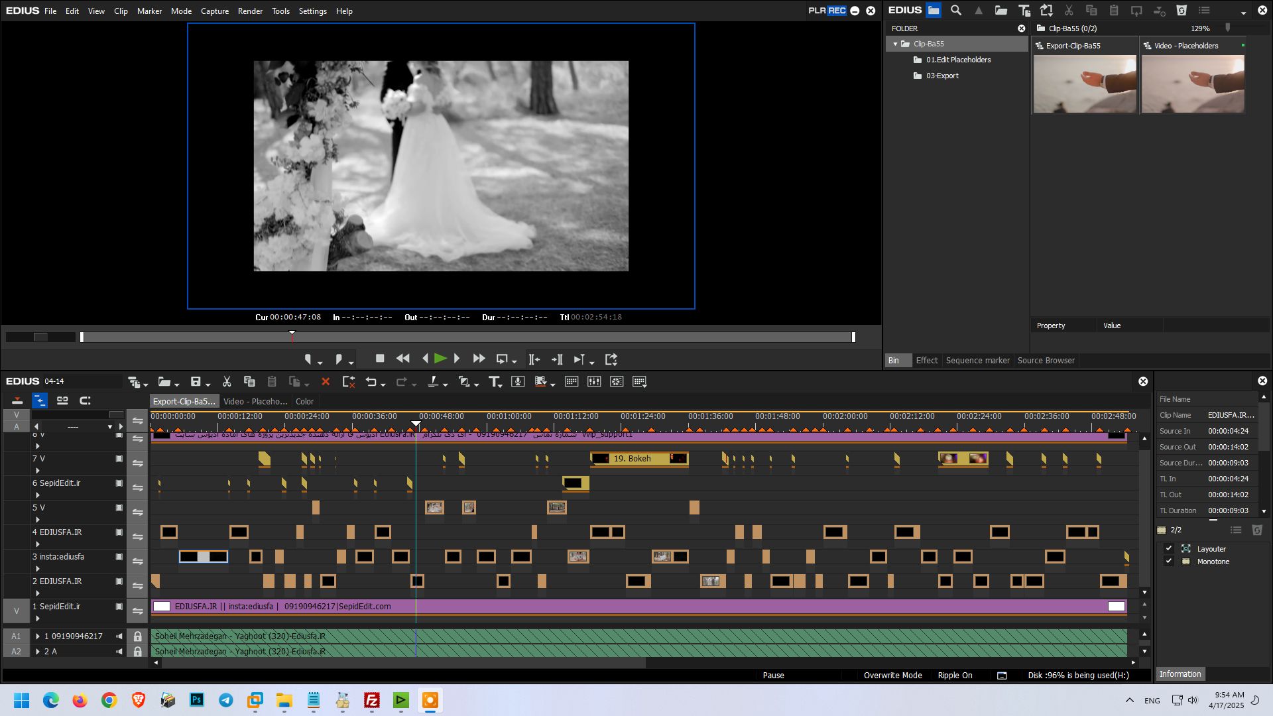1273x716 pixels.
Task: Click the Next Frame button in the player
Action: [x=457, y=359]
